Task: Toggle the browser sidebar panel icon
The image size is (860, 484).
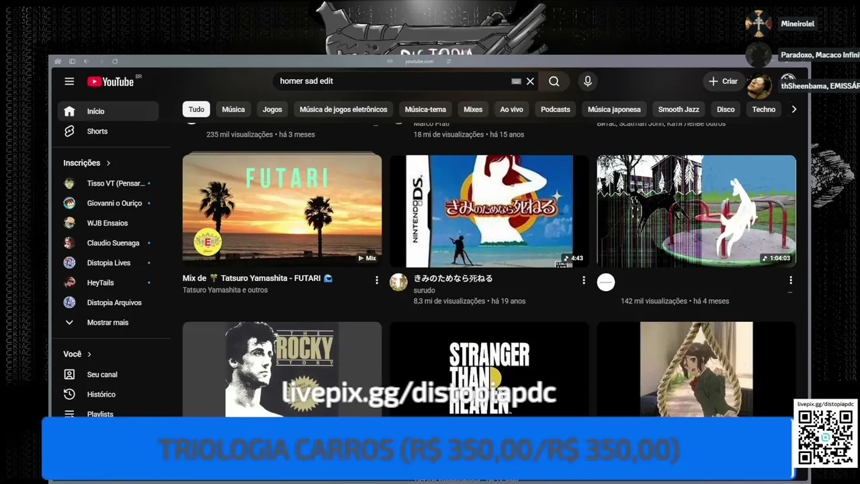Action: [x=72, y=61]
